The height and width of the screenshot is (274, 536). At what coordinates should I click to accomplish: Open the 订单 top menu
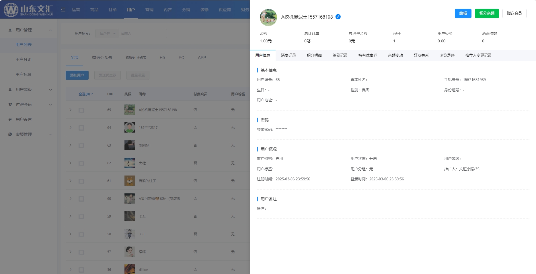point(113,10)
